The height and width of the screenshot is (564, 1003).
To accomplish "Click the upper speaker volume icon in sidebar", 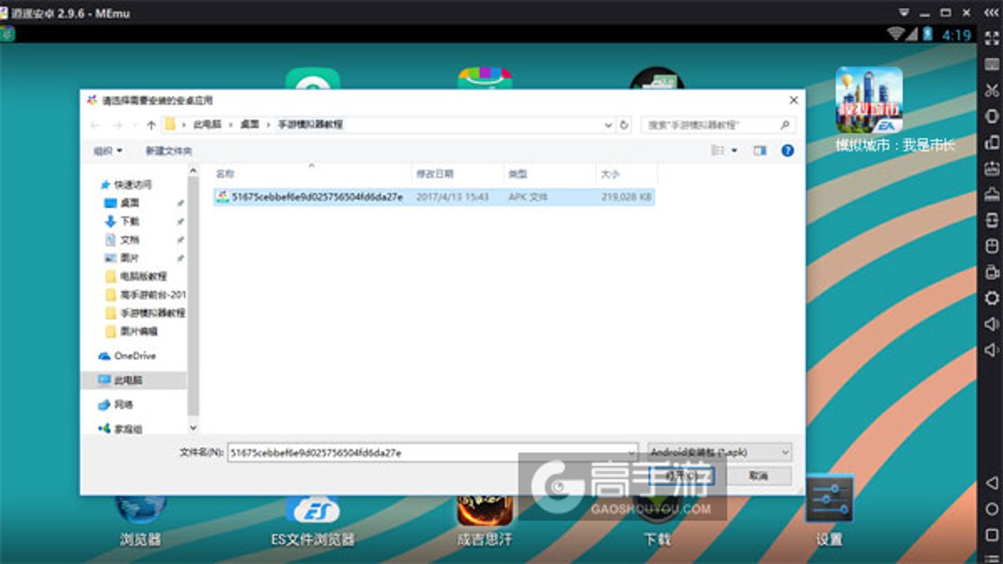I will [x=991, y=324].
